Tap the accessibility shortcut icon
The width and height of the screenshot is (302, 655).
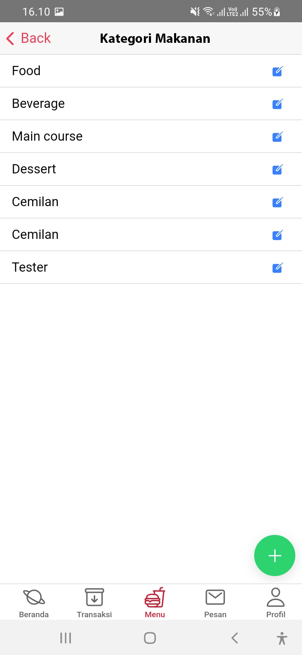pos(282,638)
